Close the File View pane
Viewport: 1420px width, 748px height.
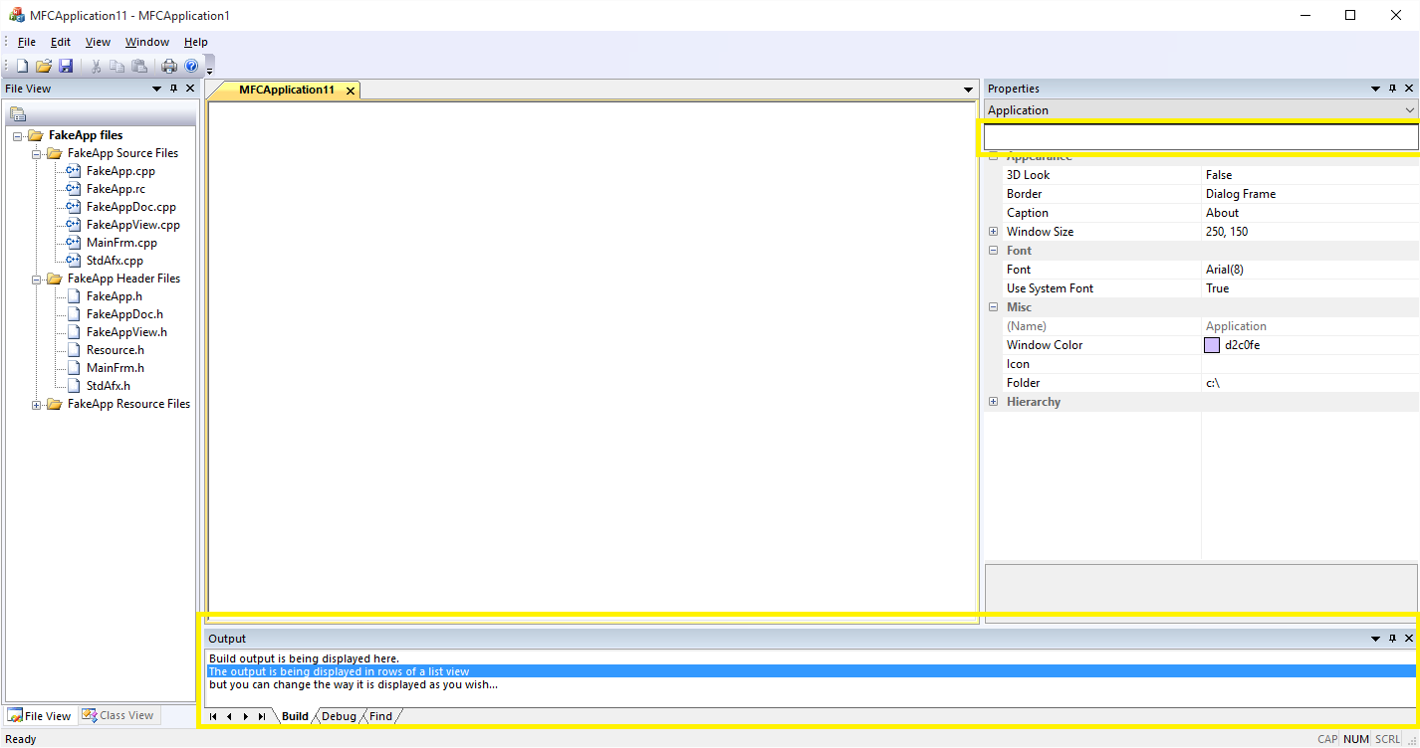(190, 89)
